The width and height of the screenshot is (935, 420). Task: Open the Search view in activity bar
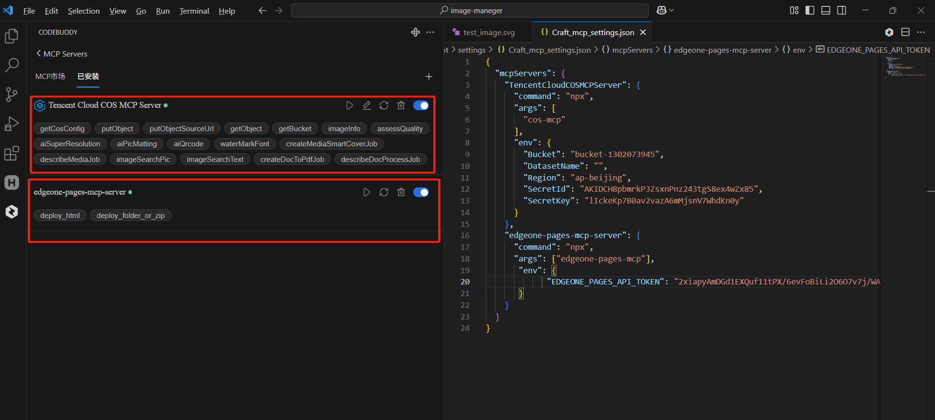click(12, 65)
